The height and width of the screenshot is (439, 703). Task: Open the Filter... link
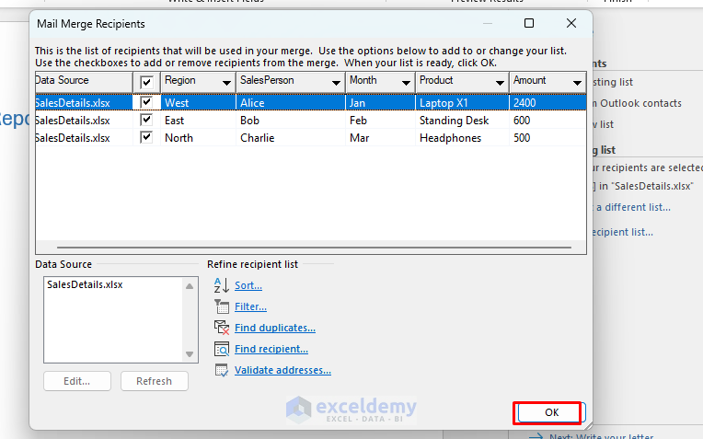(x=250, y=306)
